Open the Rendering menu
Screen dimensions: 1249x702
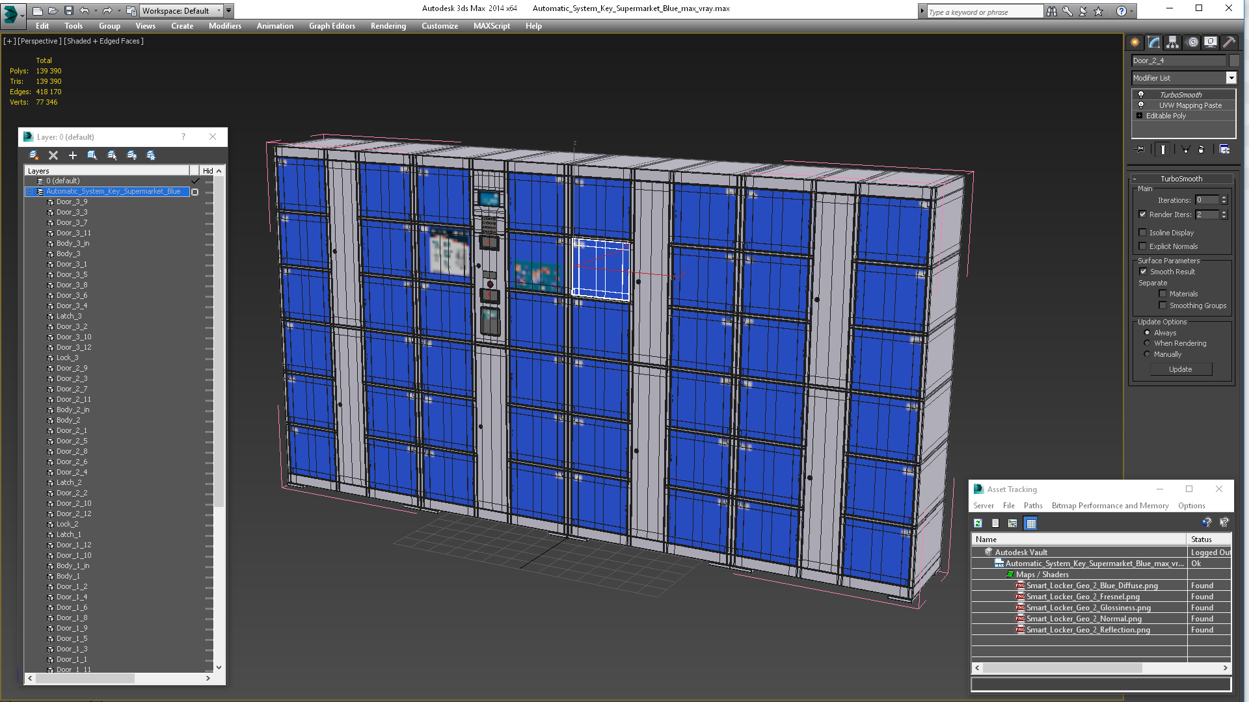pyautogui.click(x=388, y=26)
